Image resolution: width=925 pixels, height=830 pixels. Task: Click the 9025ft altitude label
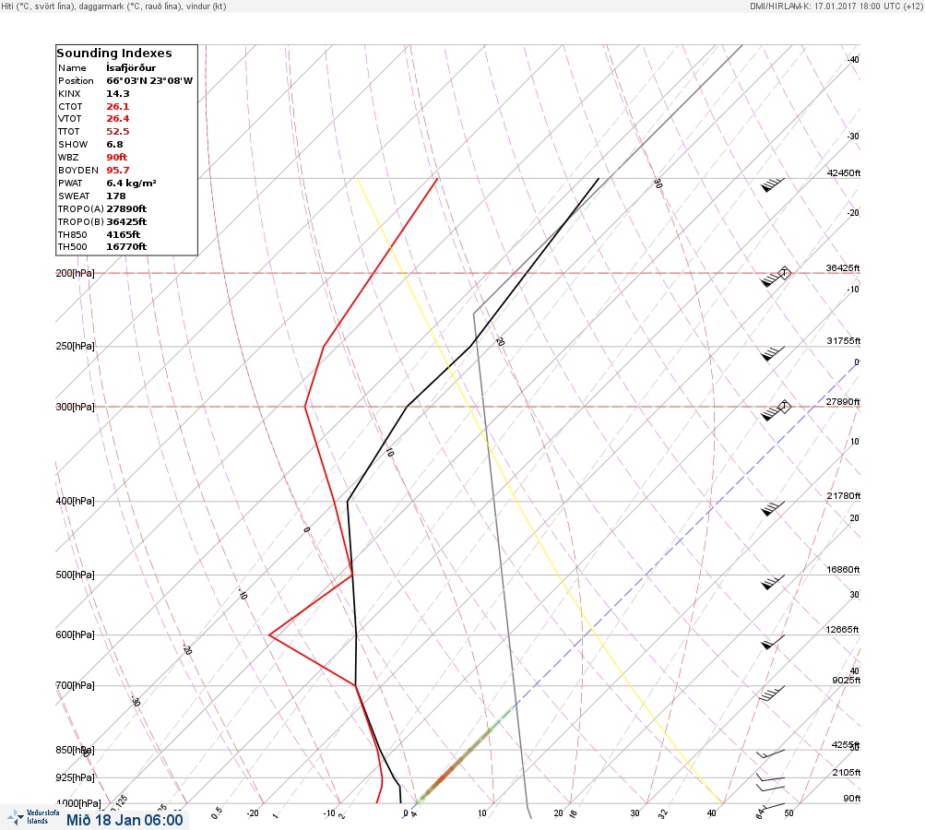(x=846, y=681)
